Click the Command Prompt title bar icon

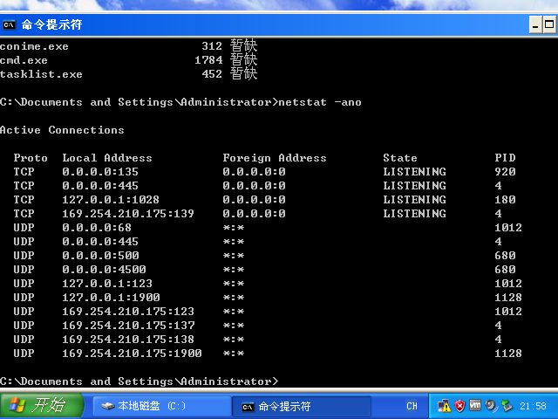click(10, 25)
